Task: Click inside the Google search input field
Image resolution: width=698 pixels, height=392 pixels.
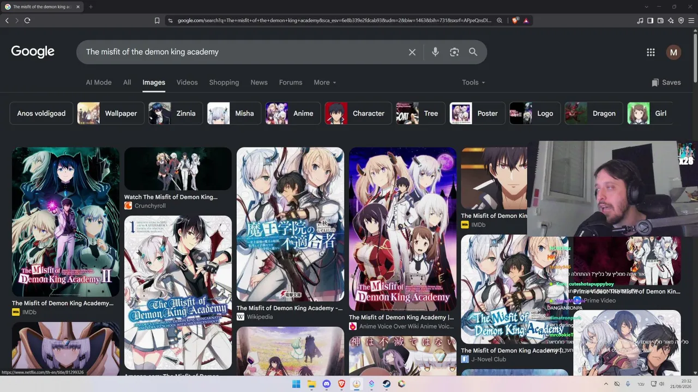Action: (245, 52)
